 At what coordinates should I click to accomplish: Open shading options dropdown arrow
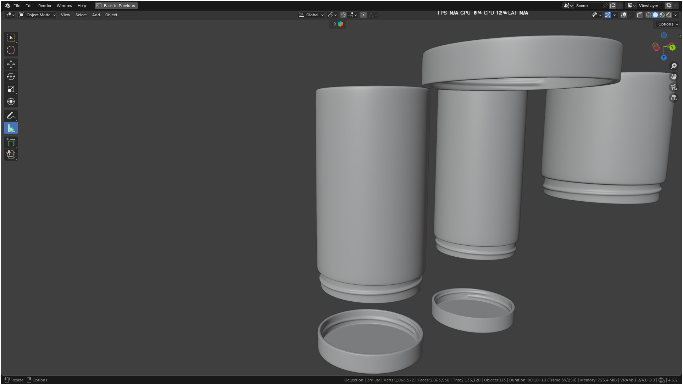(676, 15)
